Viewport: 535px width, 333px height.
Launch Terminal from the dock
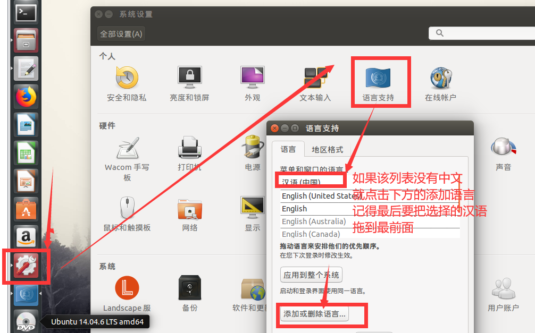coord(26,12)
